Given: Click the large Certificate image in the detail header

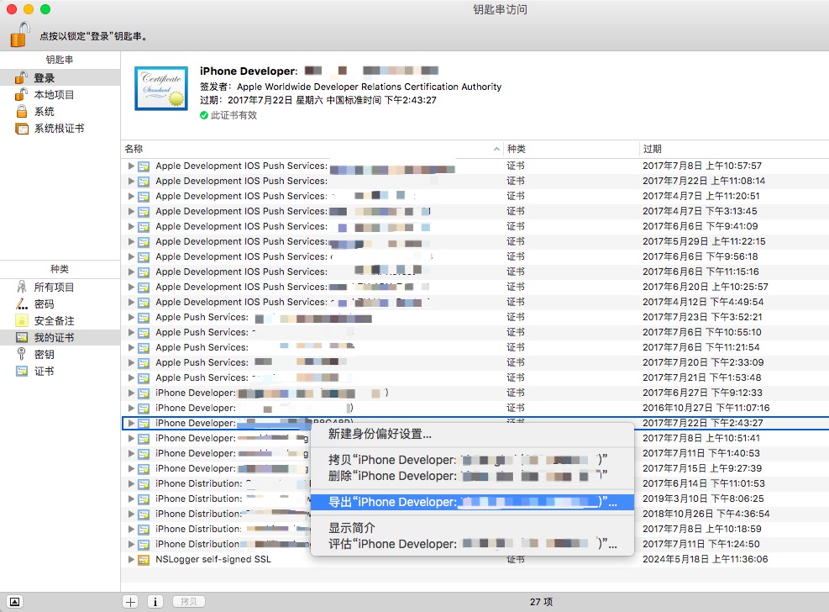Looking at the screenshot, I should tap(161, 88).
